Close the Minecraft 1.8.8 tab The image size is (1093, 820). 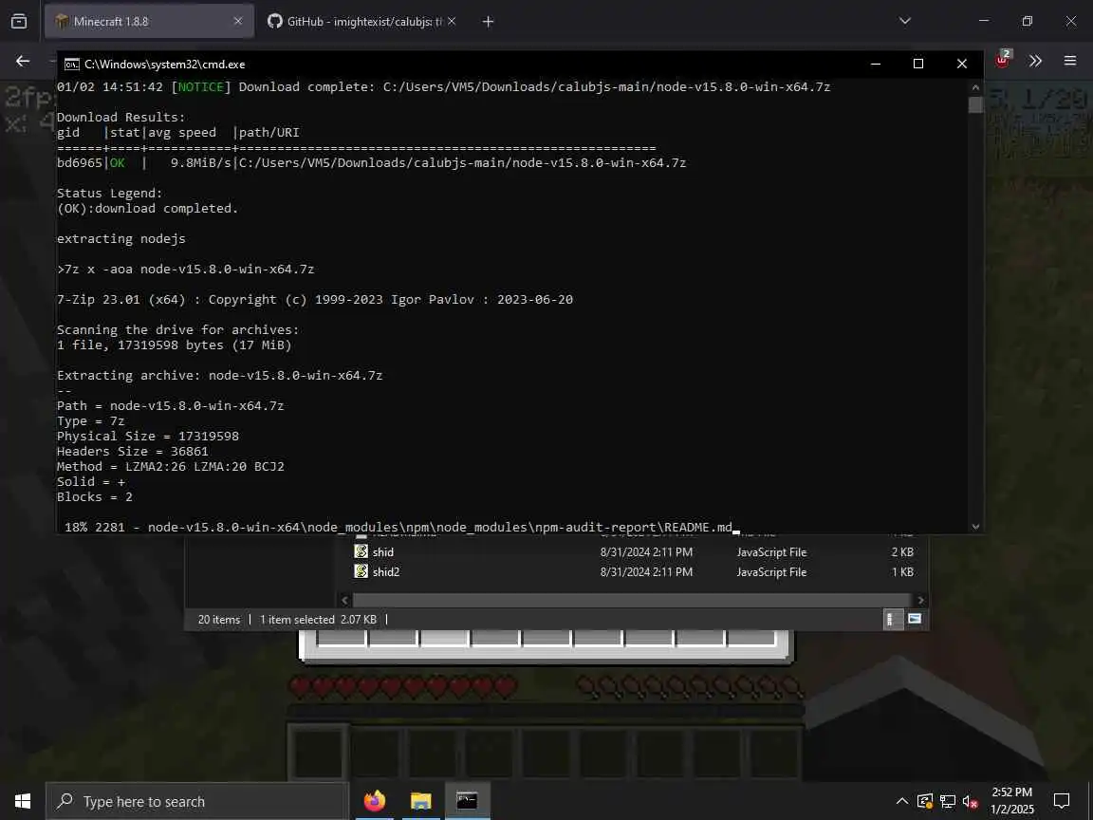[x=238, y=22]
